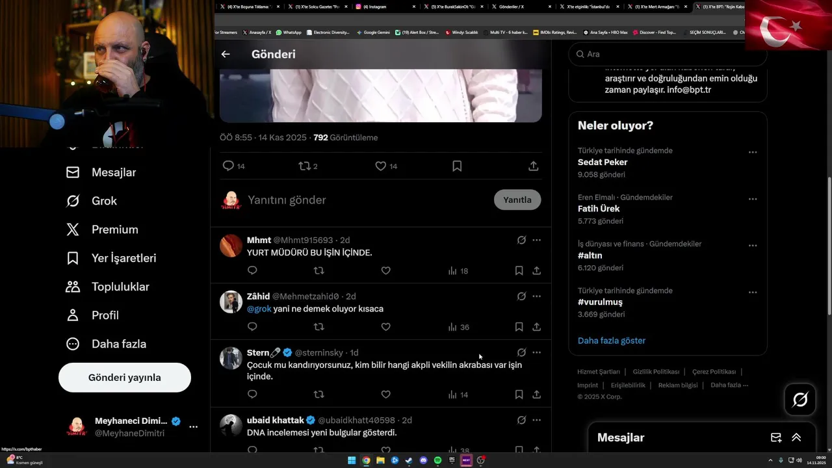Open the floating Grok button
Screen dimensions: 832x468
click(x=800, y=400)
